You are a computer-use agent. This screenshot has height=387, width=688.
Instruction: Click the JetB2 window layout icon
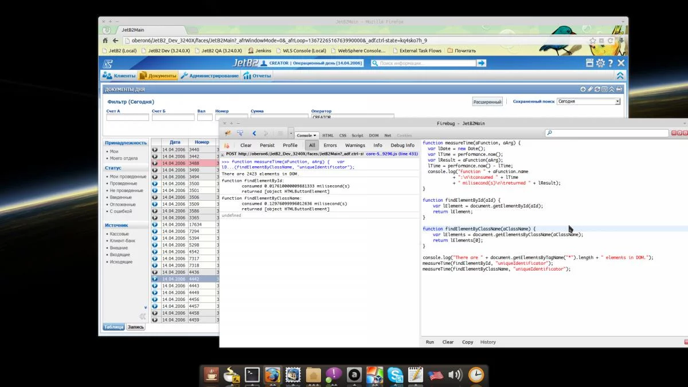click(590, 63)
